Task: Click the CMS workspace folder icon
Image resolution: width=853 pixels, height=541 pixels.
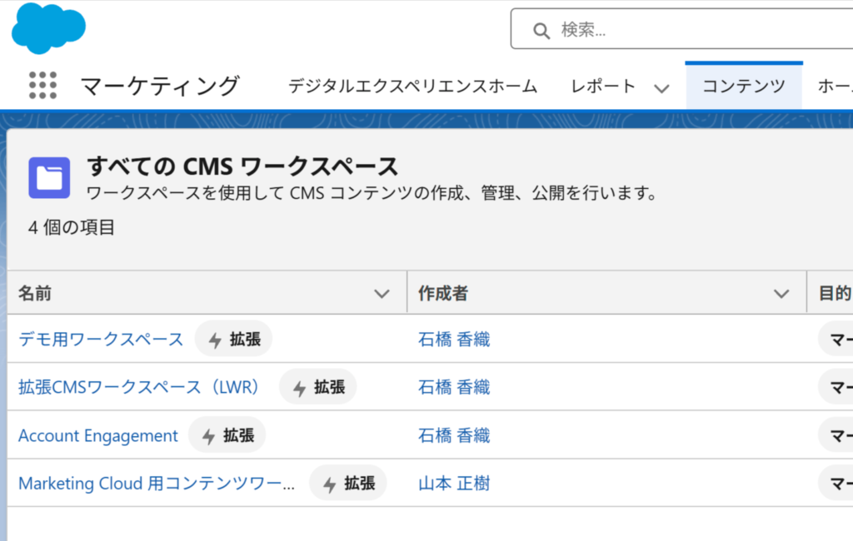Action: [49, 178]
